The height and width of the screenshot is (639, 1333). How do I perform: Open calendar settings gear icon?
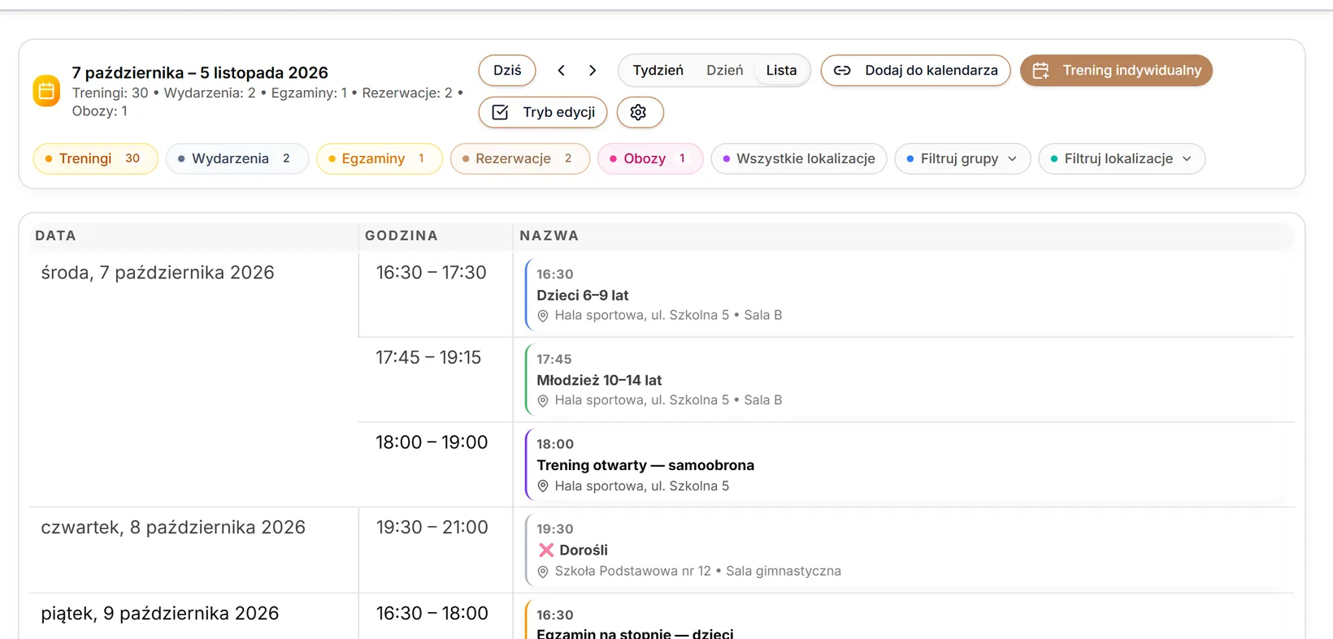(x=640, y=112)
